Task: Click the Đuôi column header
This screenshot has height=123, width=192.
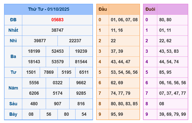Action: pyautogui.click(x=150, y=9)
